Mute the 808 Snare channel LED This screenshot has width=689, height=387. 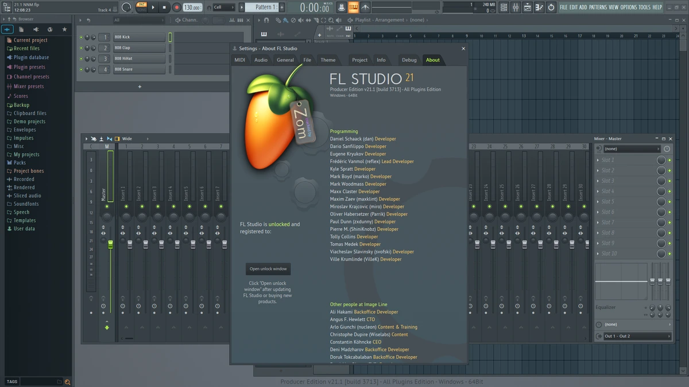81,69
